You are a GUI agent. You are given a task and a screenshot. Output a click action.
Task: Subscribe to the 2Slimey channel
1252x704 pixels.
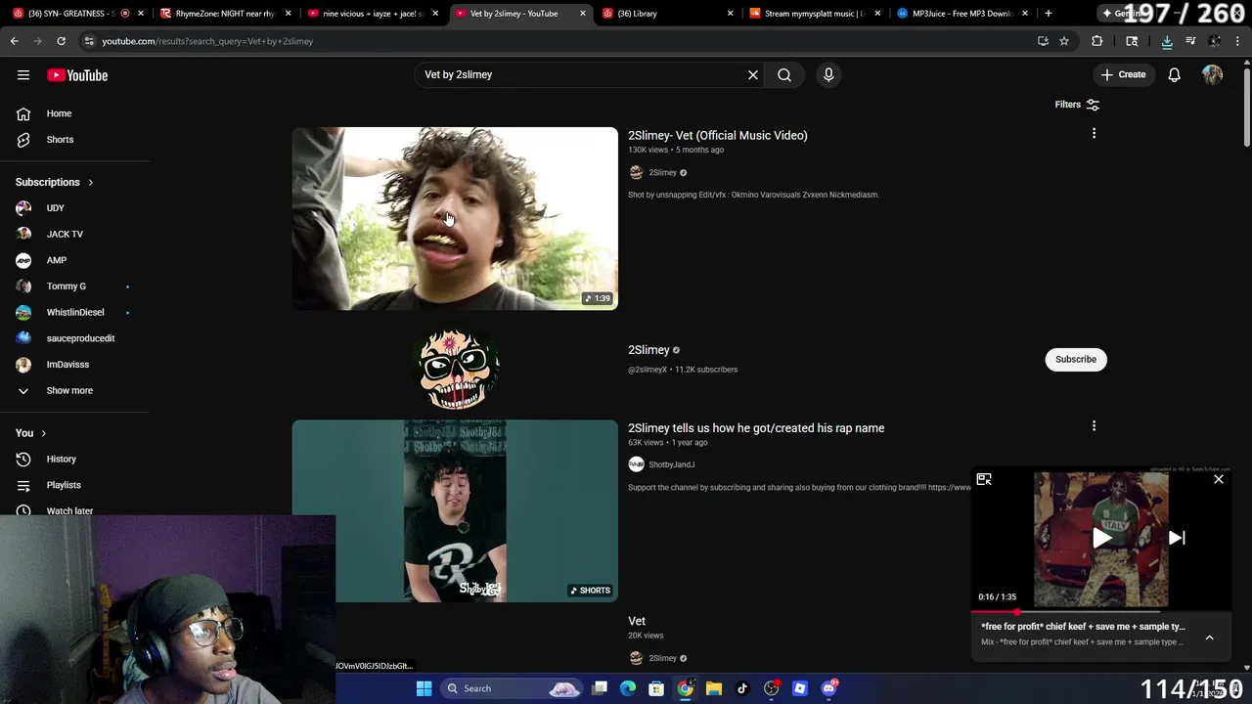[x=1076, y=359]
